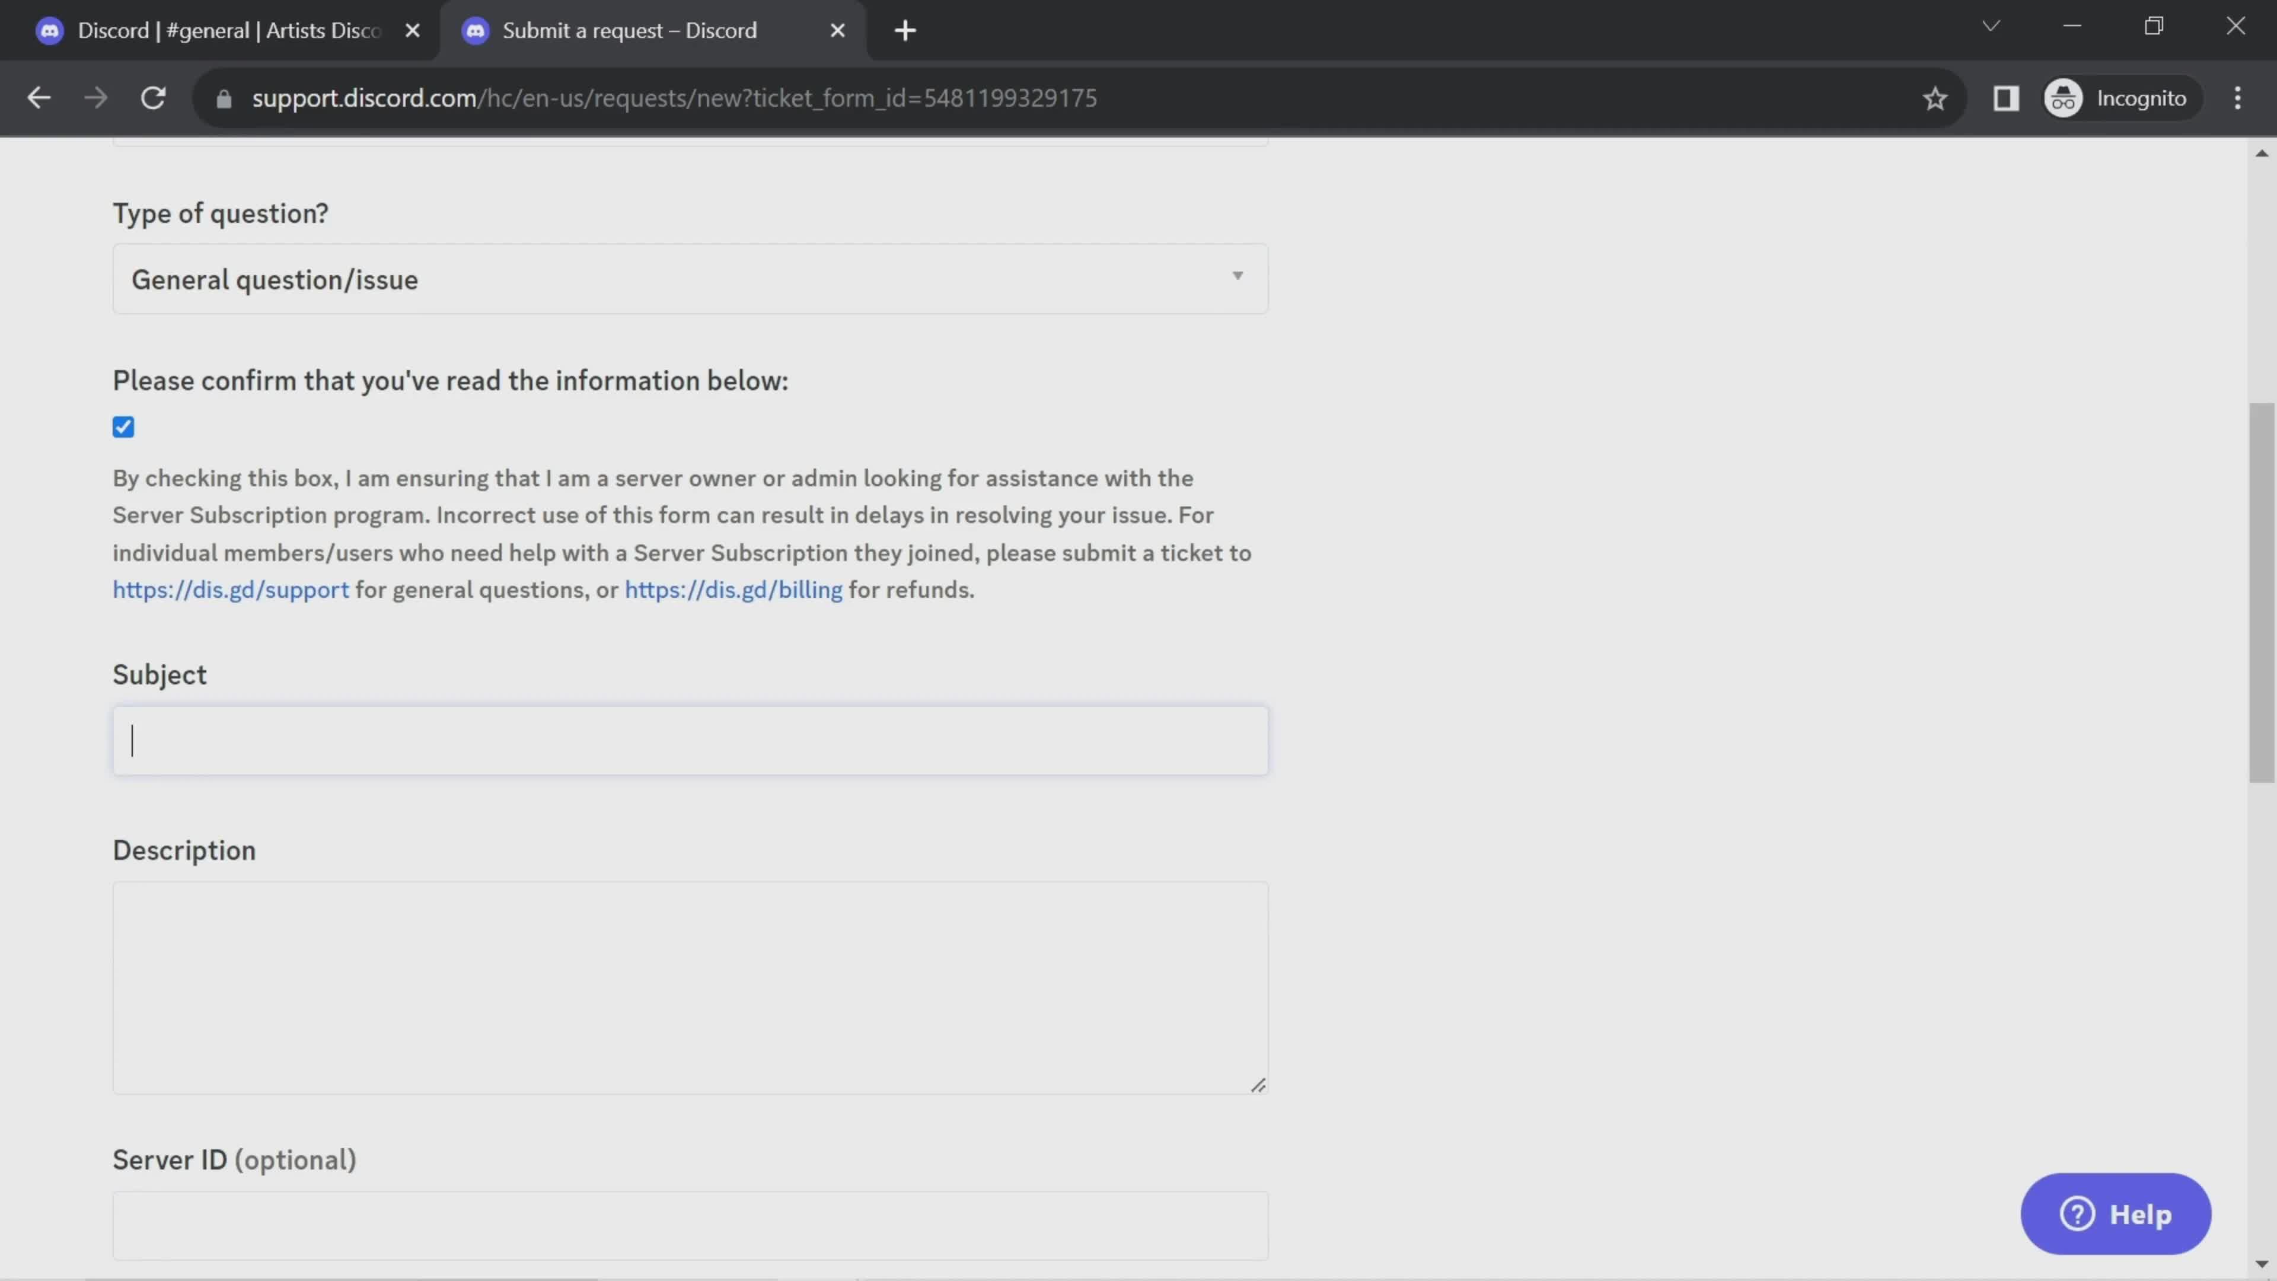Minimize the browser window
This screenshot has width=2277, height=1281.
(x=2072, y=27)
